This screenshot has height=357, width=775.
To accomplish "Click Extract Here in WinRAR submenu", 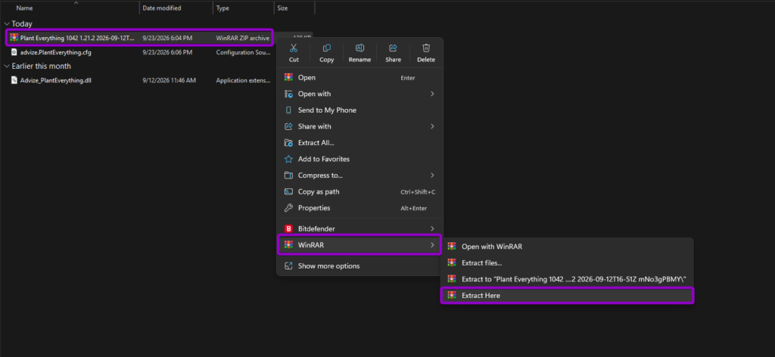I will pos(568,295).
